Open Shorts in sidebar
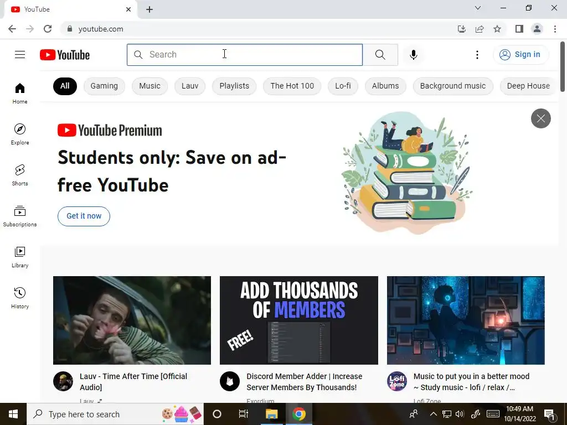 (x=20, y=175)
